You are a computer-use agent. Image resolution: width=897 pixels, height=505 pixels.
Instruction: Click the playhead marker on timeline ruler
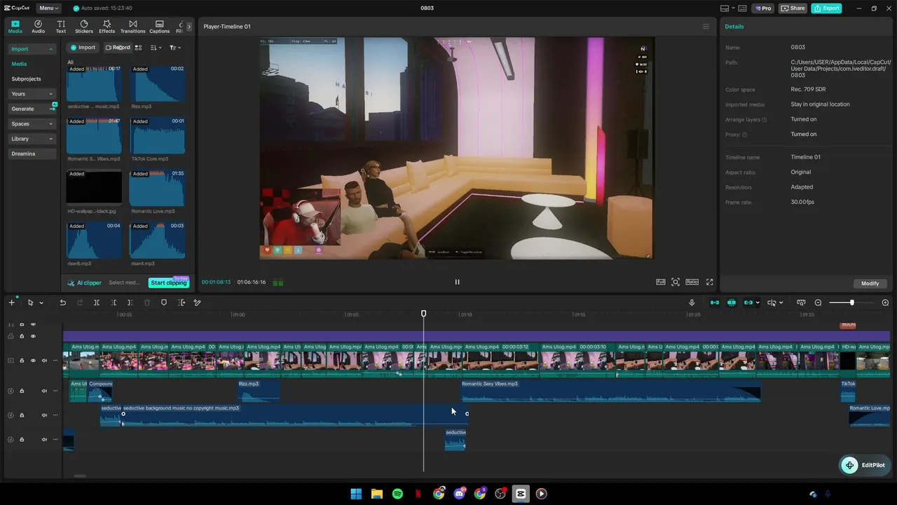423,314
